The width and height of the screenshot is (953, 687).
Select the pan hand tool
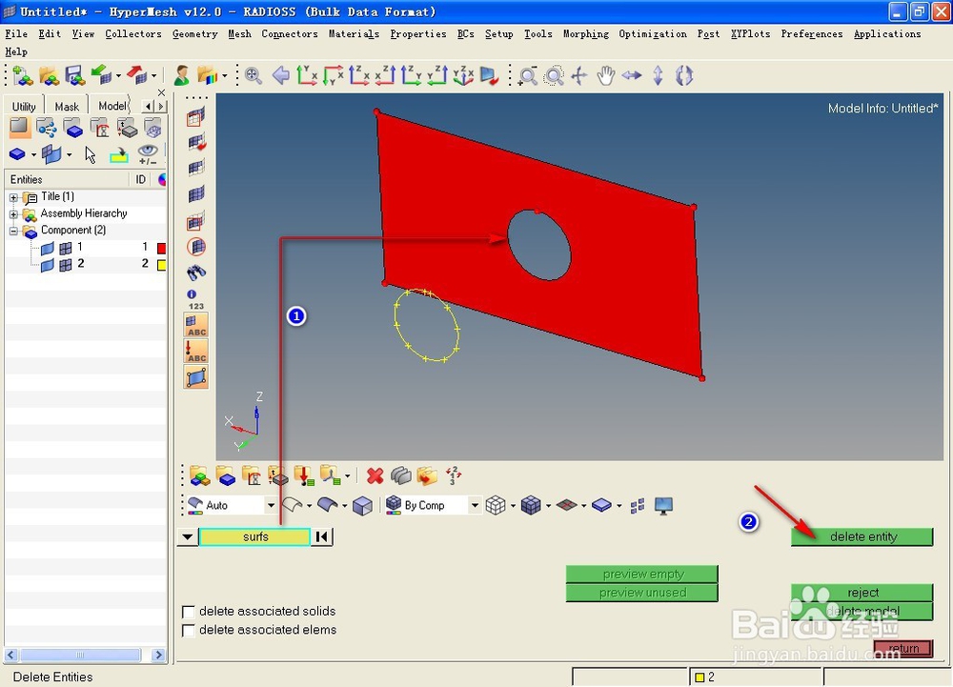pos(605,75)
